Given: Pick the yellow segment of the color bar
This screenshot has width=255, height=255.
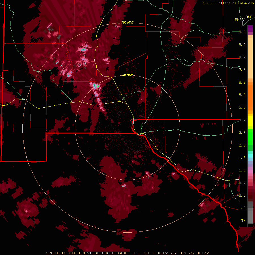Looking at the screenshot, I should 250,121.
